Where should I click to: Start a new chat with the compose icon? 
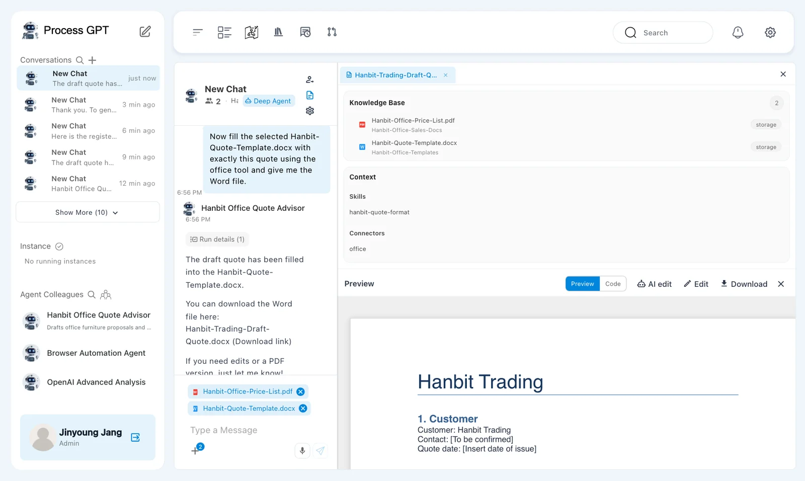[x=145, y=32]
